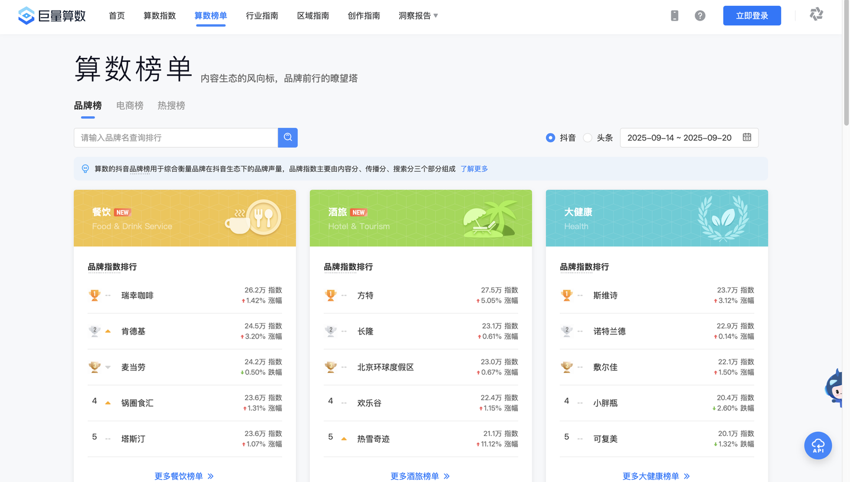Screen dimensions: 850x482
Task: Click the share network icon top right
Action: click(x=816, y=14)
